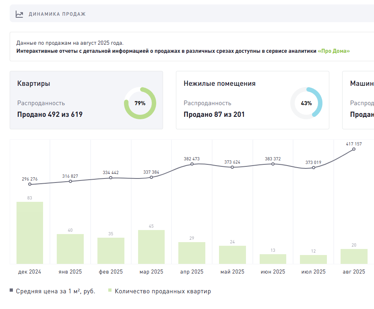Image resolution: width=374 pixels, height=309 pixels.
Task: Click the дек 2024 bar showing 83
Action: pyautogui.click(x=30, y=233)
